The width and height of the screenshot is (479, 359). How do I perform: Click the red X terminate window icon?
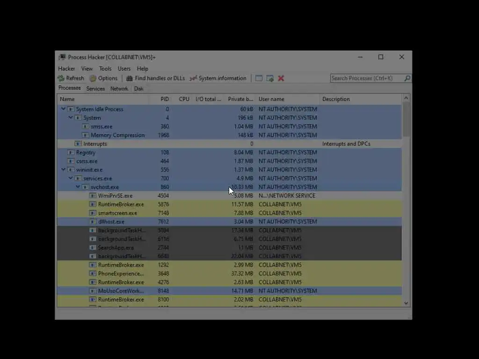pos(281,79)
